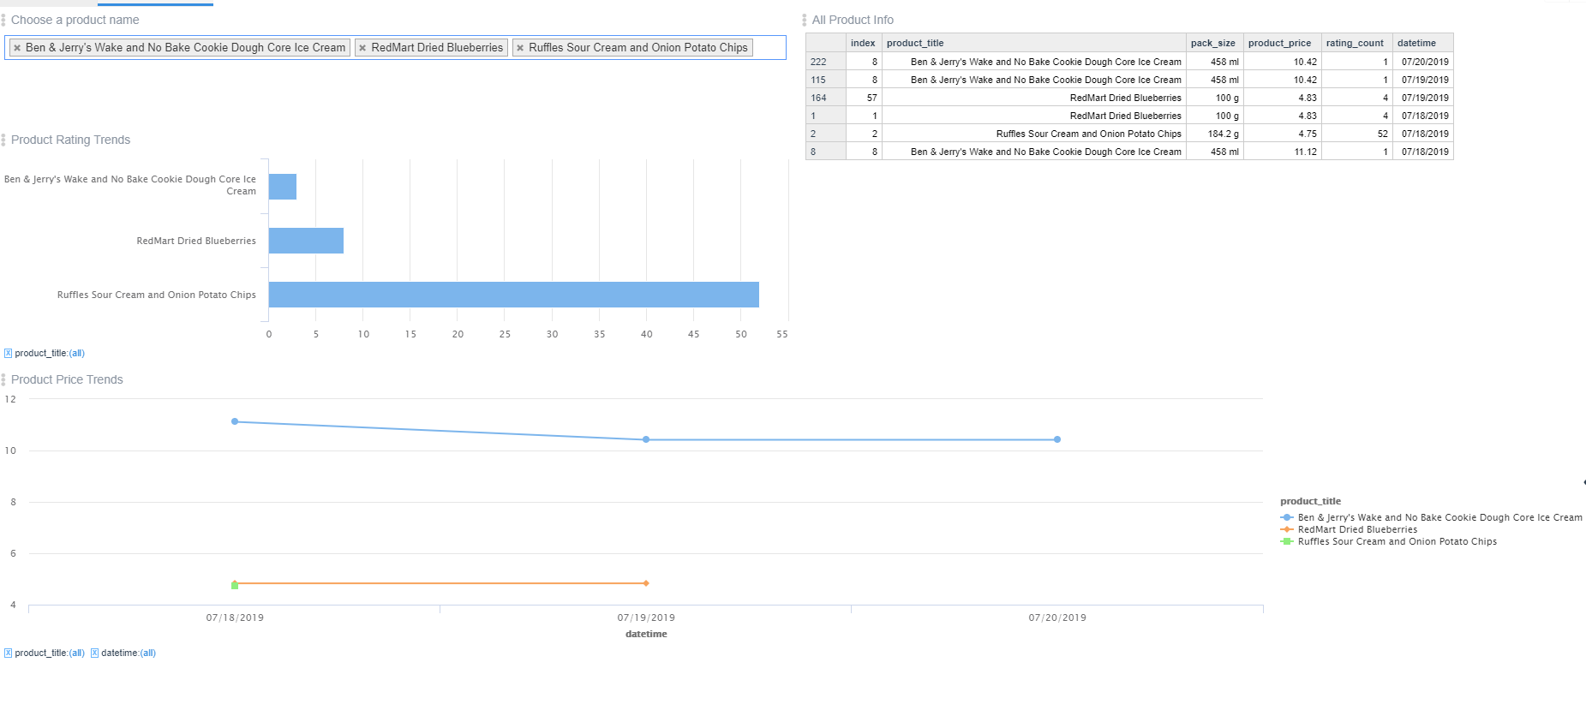The width and height of the screenshot is (1586, 704).
Task: Click pack size cell 184.2 g
Action: click(x=1214, y=134)
